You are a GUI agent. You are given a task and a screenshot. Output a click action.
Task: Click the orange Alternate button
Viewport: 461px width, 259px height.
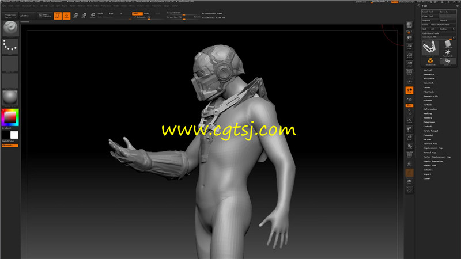[x=10, y=146]
